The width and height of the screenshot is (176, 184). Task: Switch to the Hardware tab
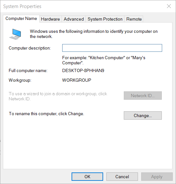pos(50,19)
